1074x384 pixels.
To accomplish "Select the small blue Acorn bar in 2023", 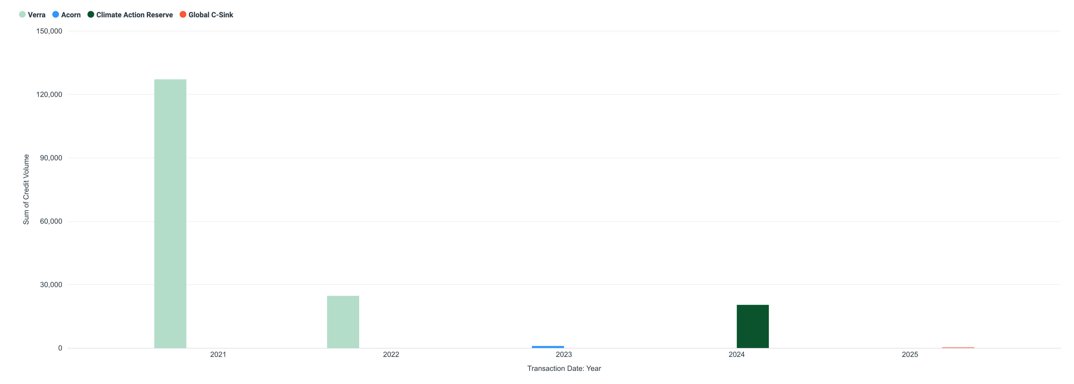I will click(x=547, y=347).
